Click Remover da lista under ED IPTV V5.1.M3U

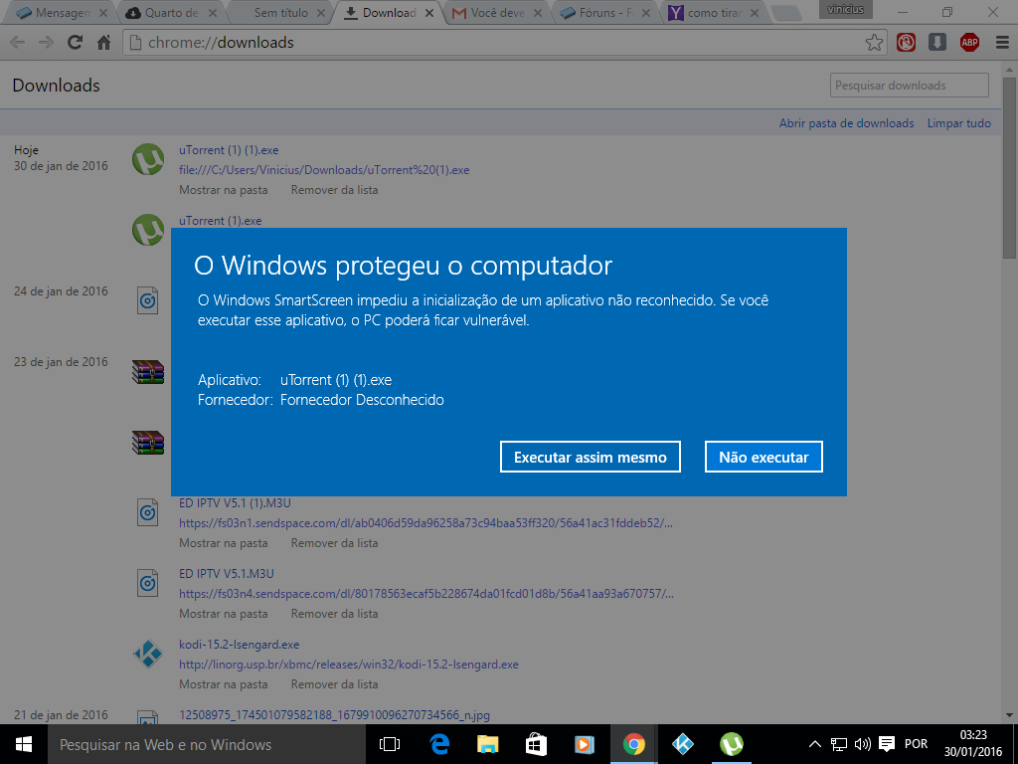(334, 614)
